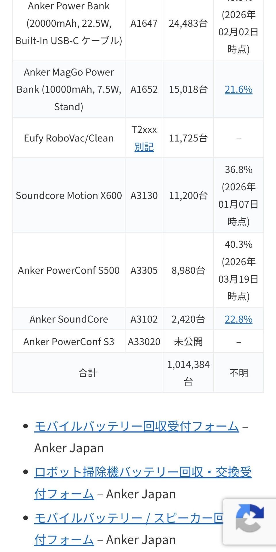Image resolution: width=276 pixels, height=552 pixels.
Task: Open the 22.8% recovery rate link
Action: [238, 319]
